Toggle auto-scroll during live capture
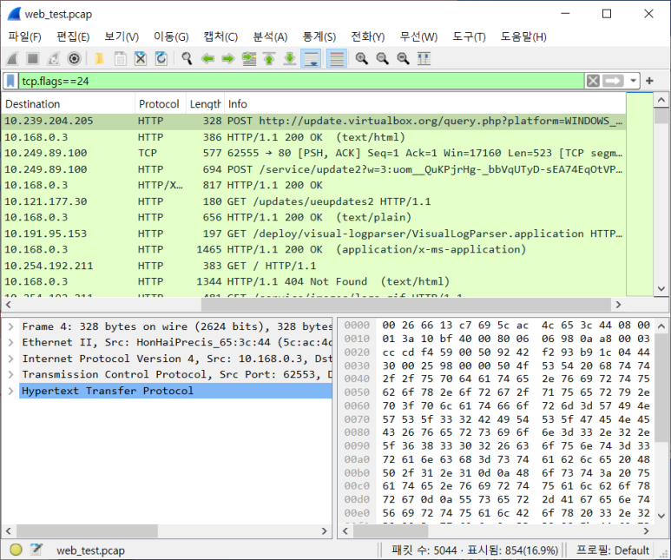Image resolution: width=671 pixels, height=560 pixels. pos(311,58)
